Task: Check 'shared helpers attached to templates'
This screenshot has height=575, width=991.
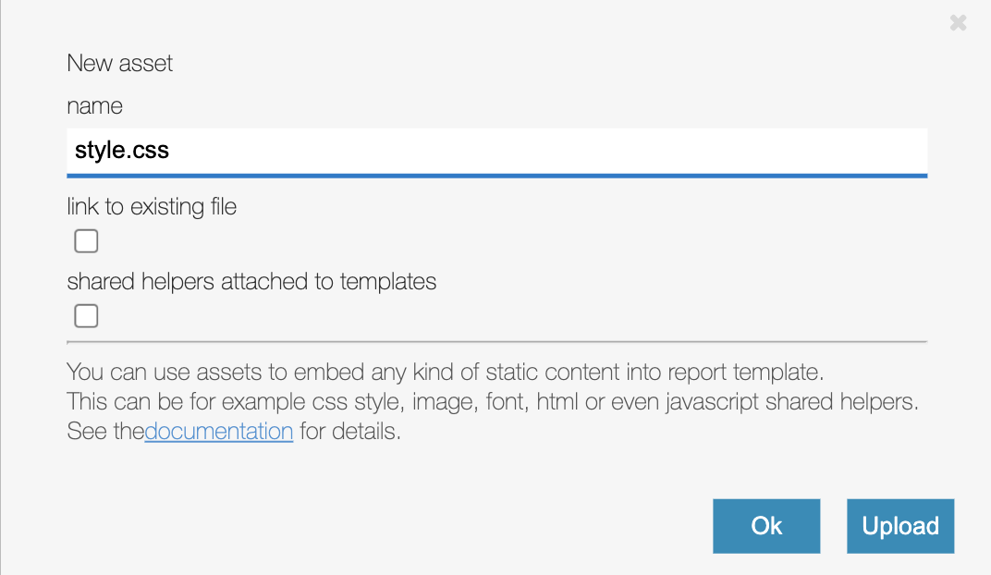Action: pos(85,315)
